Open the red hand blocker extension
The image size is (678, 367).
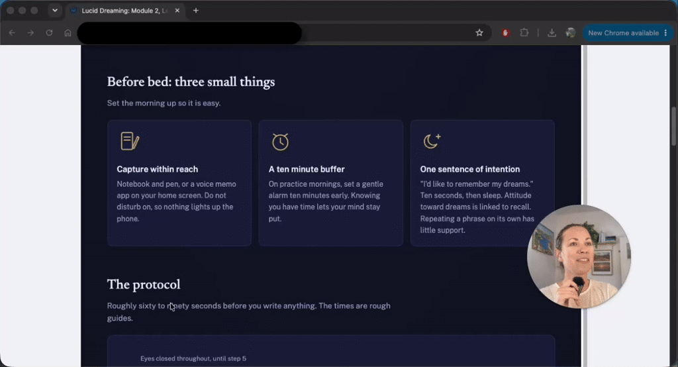click(505, 33)
